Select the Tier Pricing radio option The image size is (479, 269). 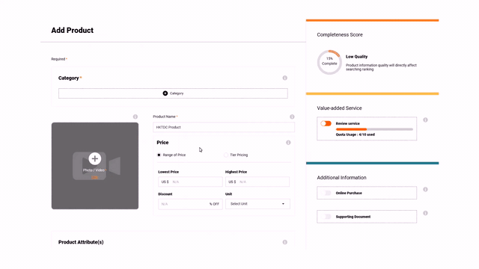coord(226,155)
